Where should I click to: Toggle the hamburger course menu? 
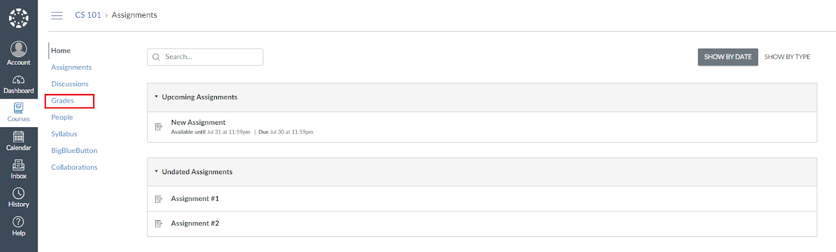tap(57, 16)
